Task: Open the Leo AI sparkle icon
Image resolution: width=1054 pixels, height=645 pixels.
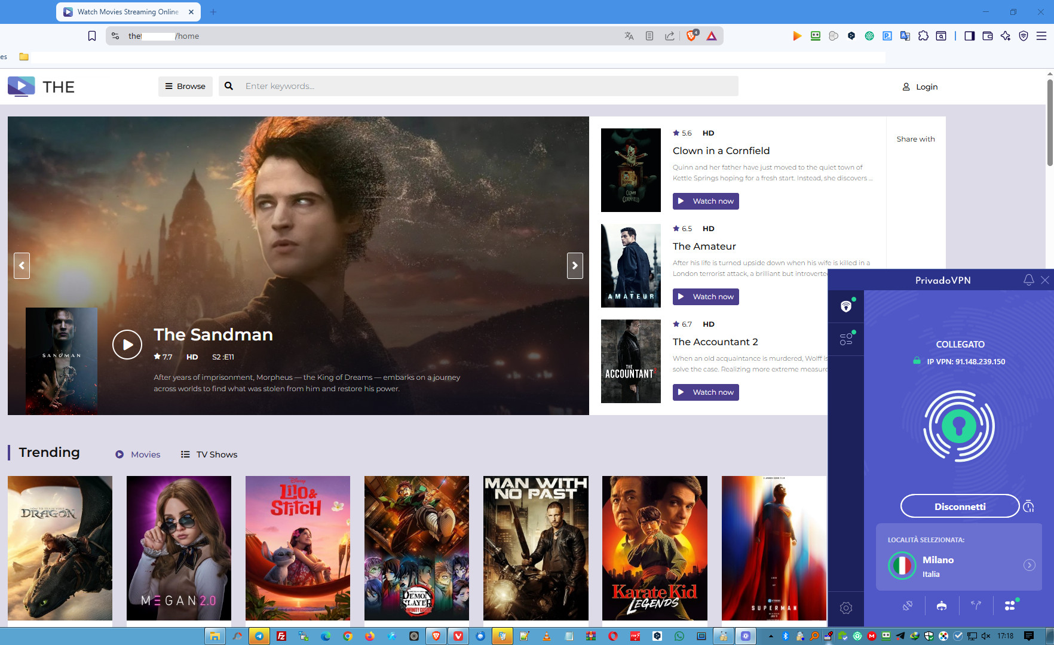Action: 1006,36
